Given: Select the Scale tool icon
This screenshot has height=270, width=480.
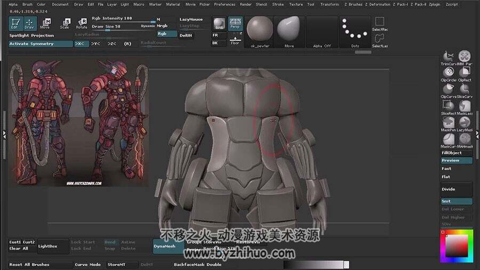Looking at the screenshot, I should tap(65, 23).
